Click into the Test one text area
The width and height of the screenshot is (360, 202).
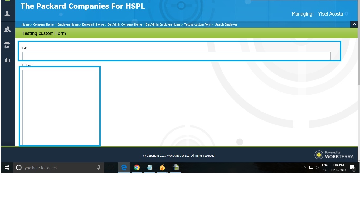59,107
